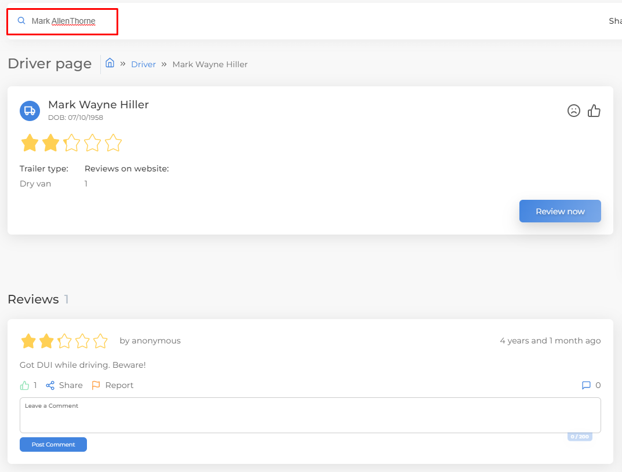Click the magnifier search icon

[x=21, y=21]
